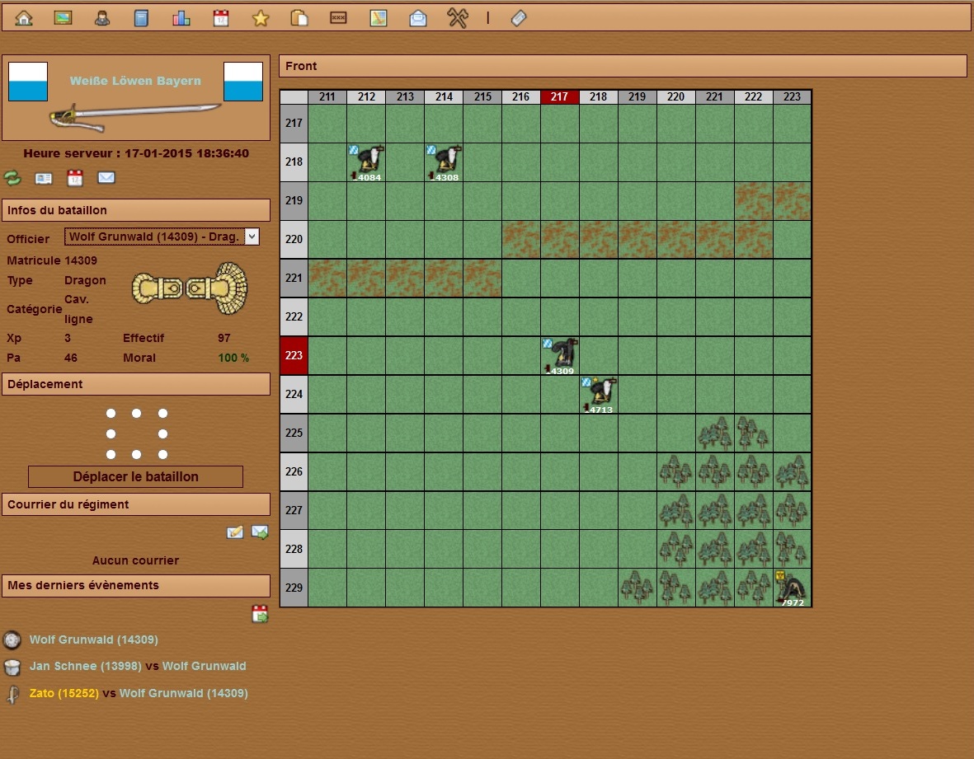Click the write new regiment mail icon
974x759 pixels.
235,532
